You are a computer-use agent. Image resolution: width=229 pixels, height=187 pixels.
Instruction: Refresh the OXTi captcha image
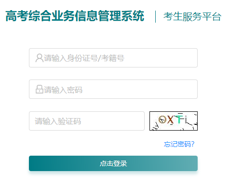point(174,121)
